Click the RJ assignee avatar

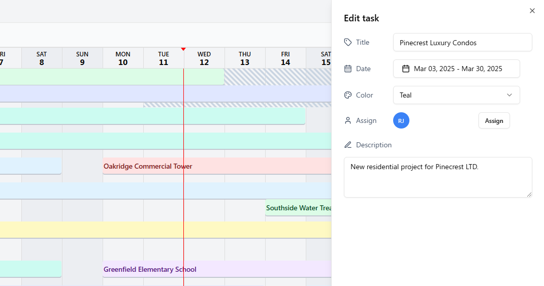401,120
